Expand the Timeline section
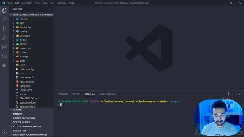244x137 pixels. pos(31,114)
